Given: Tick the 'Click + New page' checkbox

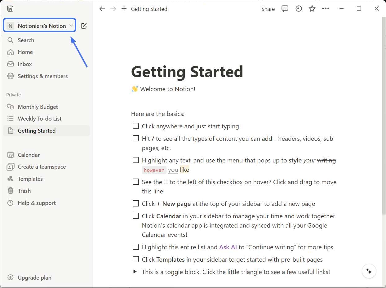Looking at the screenshot, I should coord(135,203).
